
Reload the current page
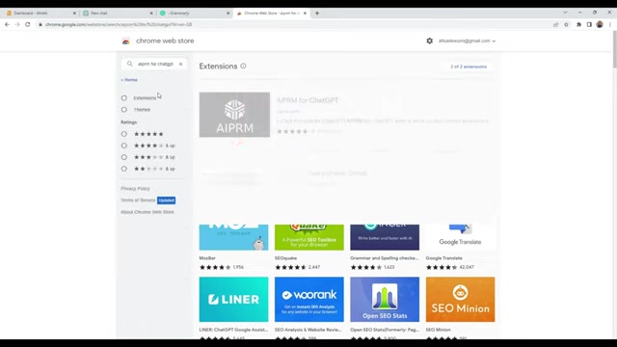(28, 24)
